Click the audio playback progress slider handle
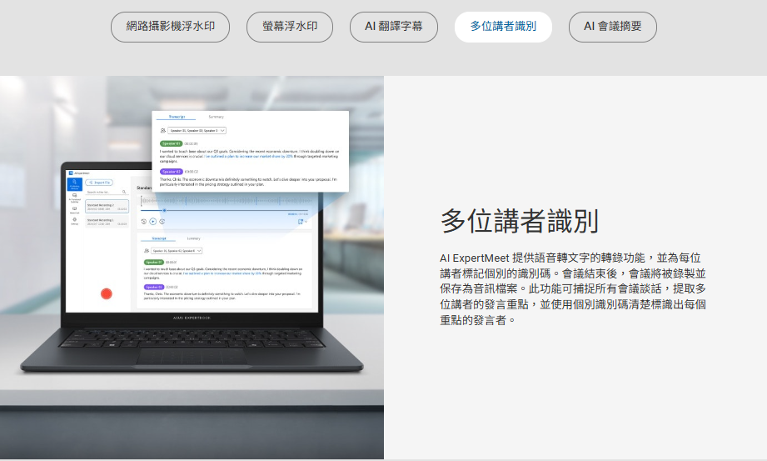Viewport: 767px width, 461px height. (164, 210)
